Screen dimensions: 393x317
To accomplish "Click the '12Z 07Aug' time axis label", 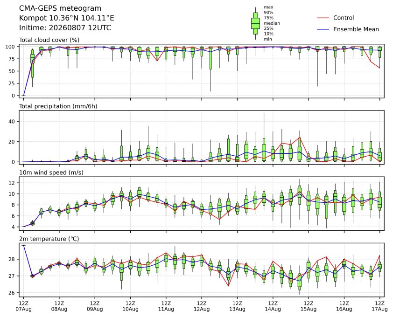I will click(23, 306).
